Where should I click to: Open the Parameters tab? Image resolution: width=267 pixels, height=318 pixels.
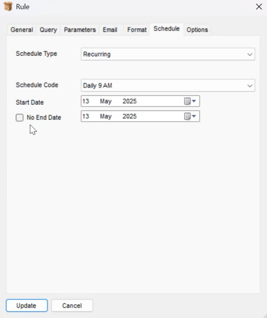pos(80,30)
